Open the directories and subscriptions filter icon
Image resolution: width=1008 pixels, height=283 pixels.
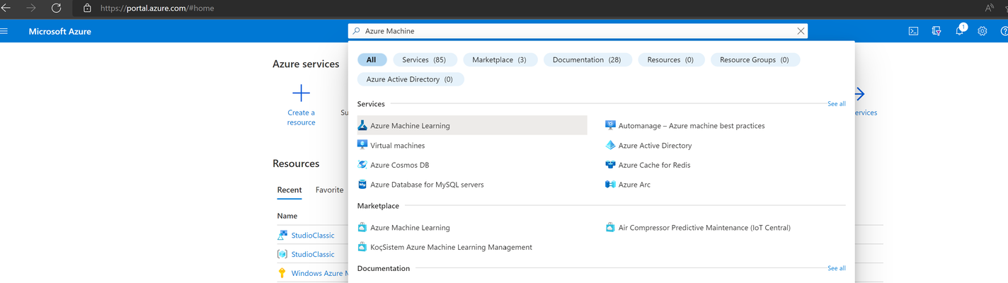pyautogui.click(x=937, y=31)
